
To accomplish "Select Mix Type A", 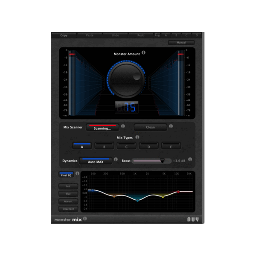I will pos(82,145).
